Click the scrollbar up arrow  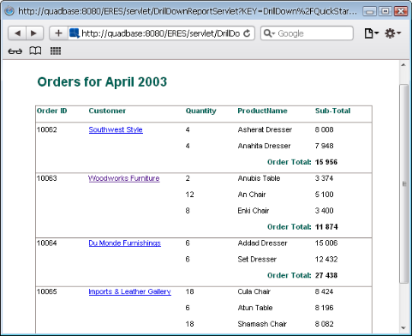coord(403,65)
